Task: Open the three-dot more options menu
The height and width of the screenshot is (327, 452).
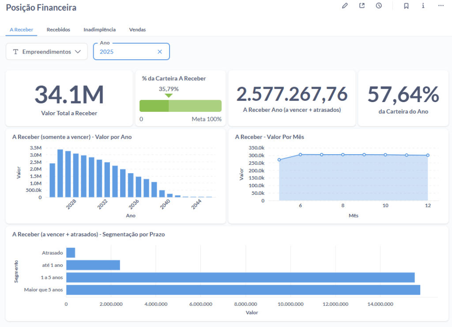Action: (441, 6)
